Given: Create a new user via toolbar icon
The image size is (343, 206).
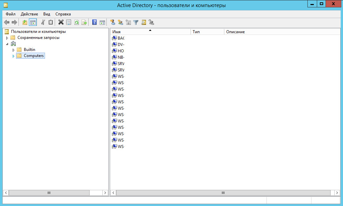Looking at the screenshot, I should click(113, 22).
